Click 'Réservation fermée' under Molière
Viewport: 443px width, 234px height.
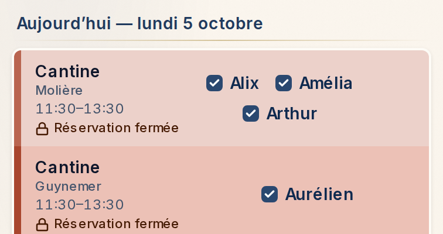click(117, 128)
